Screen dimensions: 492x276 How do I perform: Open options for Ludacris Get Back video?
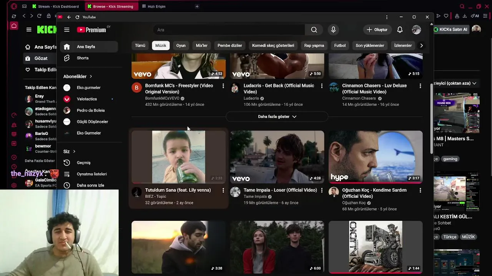point(322,86)
